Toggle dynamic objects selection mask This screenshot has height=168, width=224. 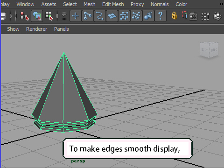tap(136, 16)
